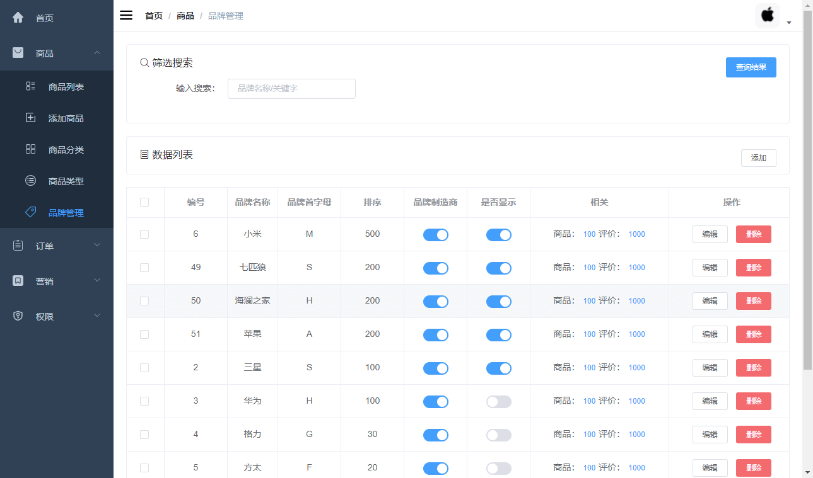Click the 品牌管理 tag icon
This screenshot has height=478, width=813.
30,212
